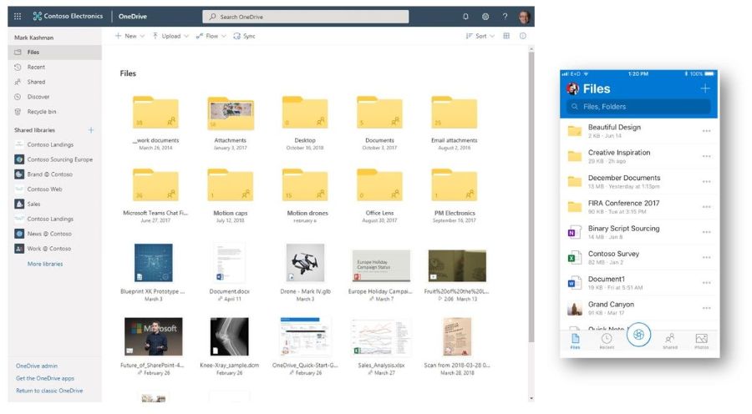Select Recent in the left navigation
752x414 pixels.
[36, 67]
